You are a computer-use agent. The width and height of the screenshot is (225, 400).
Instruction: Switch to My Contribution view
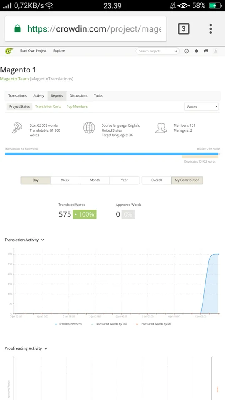click(187, 180)
